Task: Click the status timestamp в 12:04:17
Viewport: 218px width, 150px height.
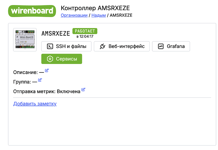Action: click(x=85, y=37)
